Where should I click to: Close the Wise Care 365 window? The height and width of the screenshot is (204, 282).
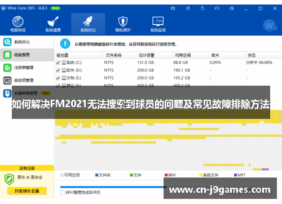coord(275,8)
